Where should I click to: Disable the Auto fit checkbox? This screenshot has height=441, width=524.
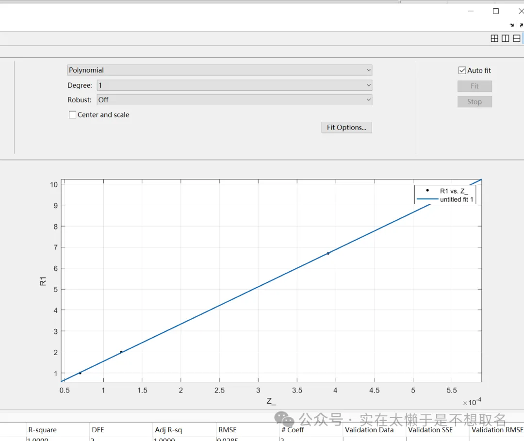point(462,70)
